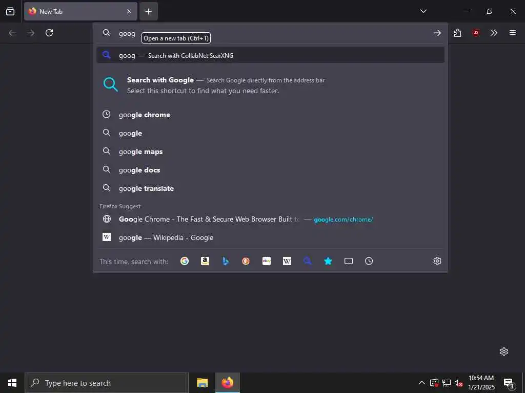
Task: Select the 'google' search suggestion
Action: [270, 133]
